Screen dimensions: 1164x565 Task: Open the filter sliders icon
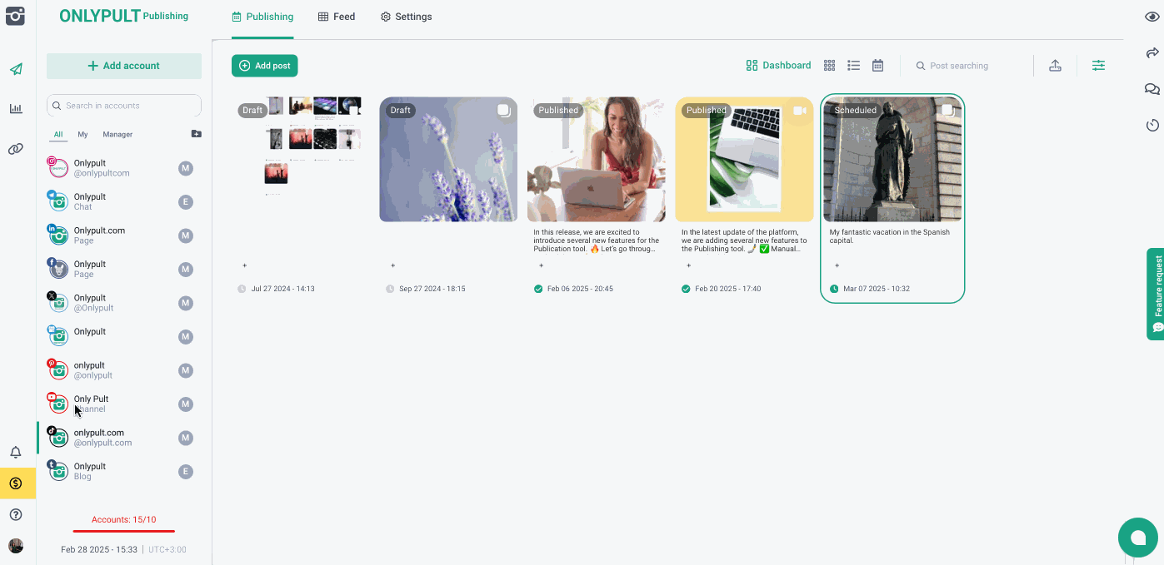[1098, 66]
